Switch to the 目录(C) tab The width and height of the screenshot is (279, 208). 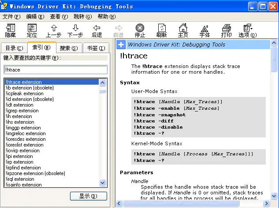pyautogui.click(x=14, y=48)
